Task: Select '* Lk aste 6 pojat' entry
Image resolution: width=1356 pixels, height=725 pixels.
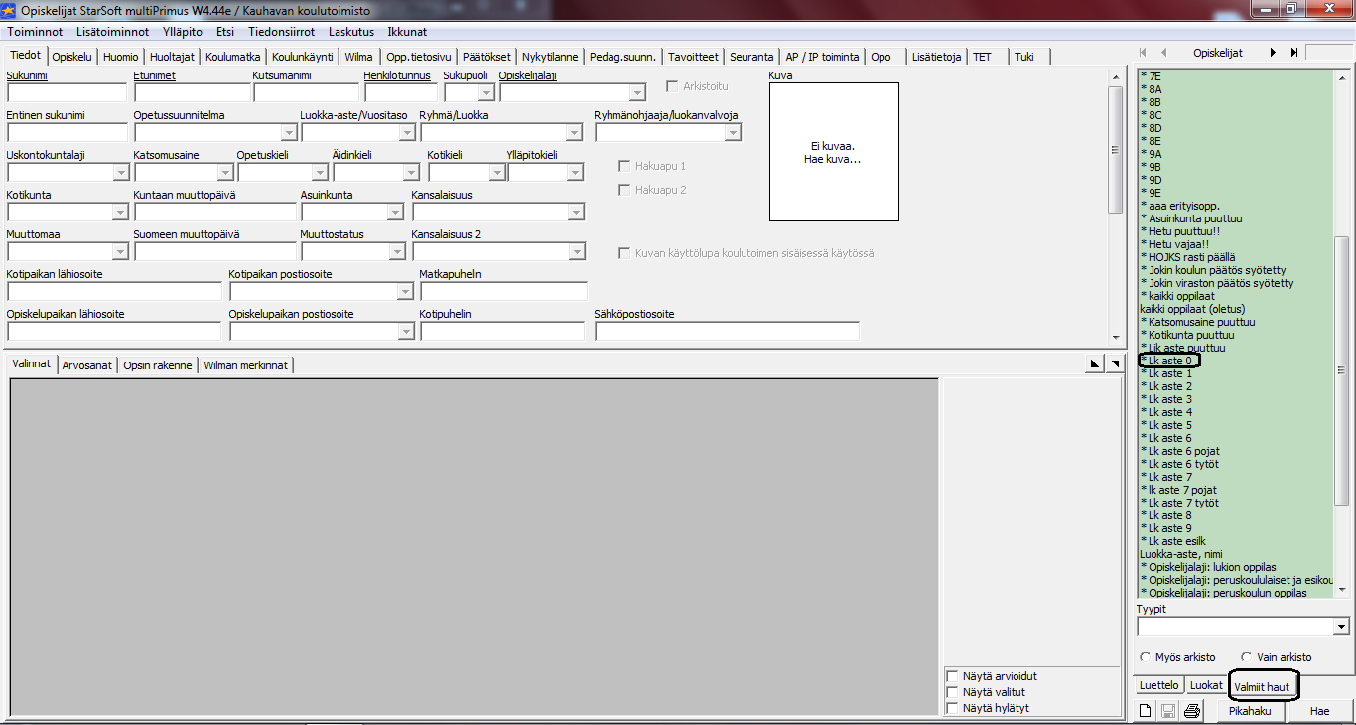Action: tap(1180, 451)
